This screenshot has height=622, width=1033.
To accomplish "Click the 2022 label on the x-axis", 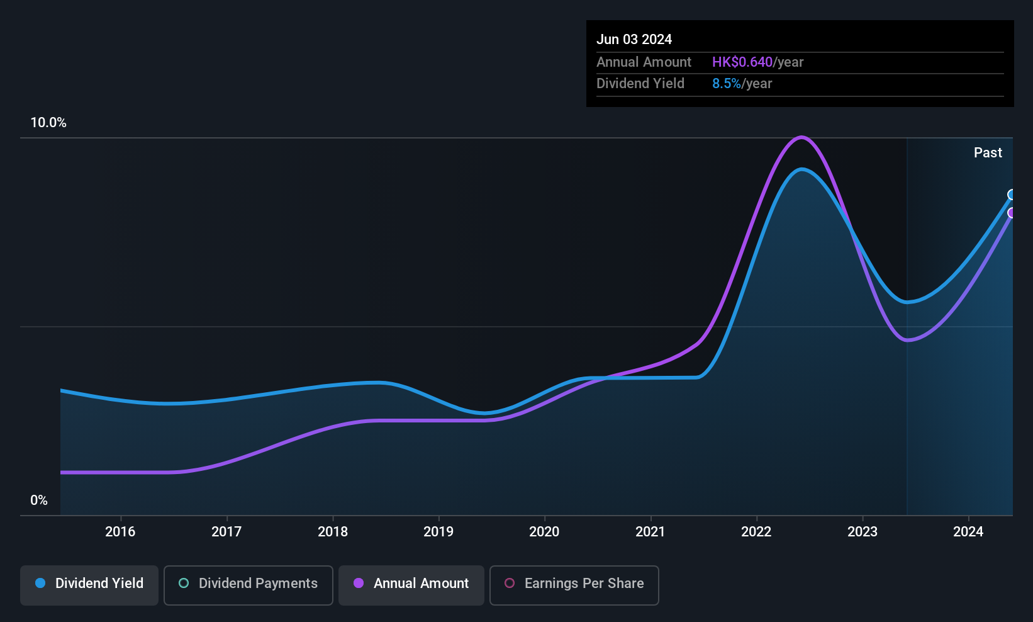I will (x=756, y=531).
